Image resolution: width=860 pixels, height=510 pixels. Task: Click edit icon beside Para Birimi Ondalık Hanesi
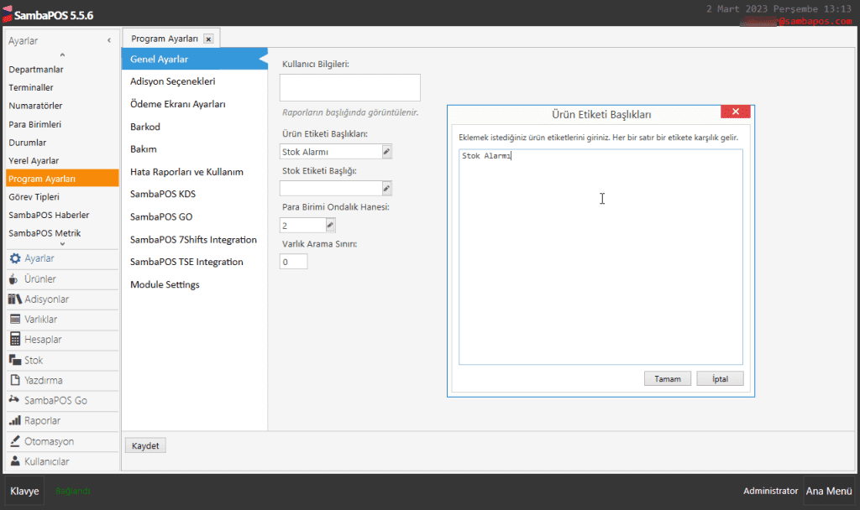click(x=330, y=226)
